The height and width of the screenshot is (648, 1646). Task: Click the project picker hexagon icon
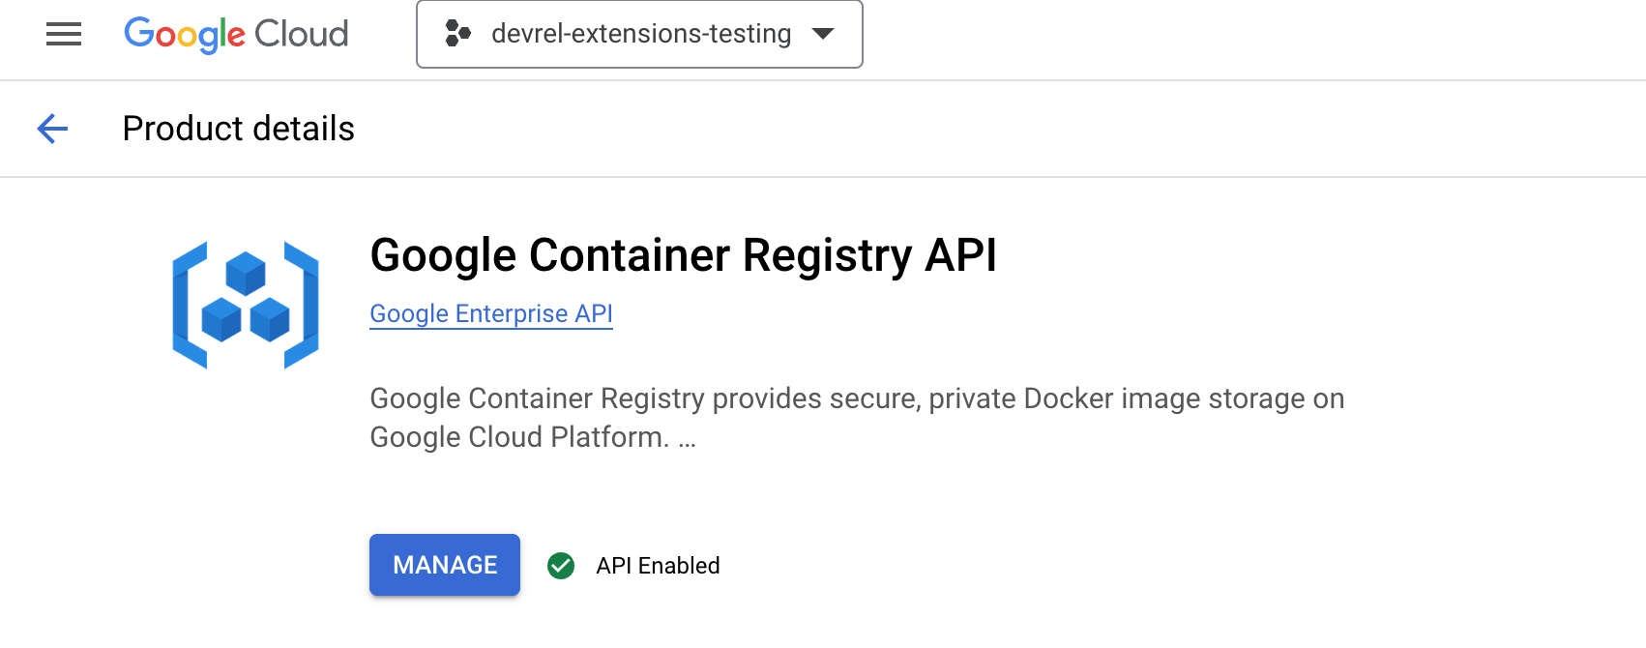coord(456,34)
